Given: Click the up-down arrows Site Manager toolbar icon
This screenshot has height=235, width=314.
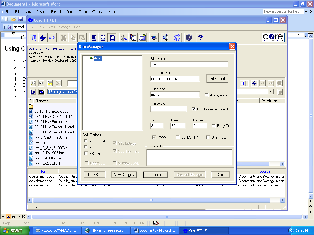Looking at the screenshot, I should (34, 38).
